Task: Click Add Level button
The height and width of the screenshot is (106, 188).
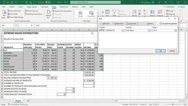Action: [x=105, y=24]
